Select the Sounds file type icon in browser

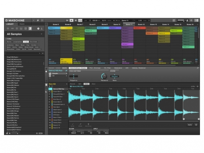[x=17, y=29]
